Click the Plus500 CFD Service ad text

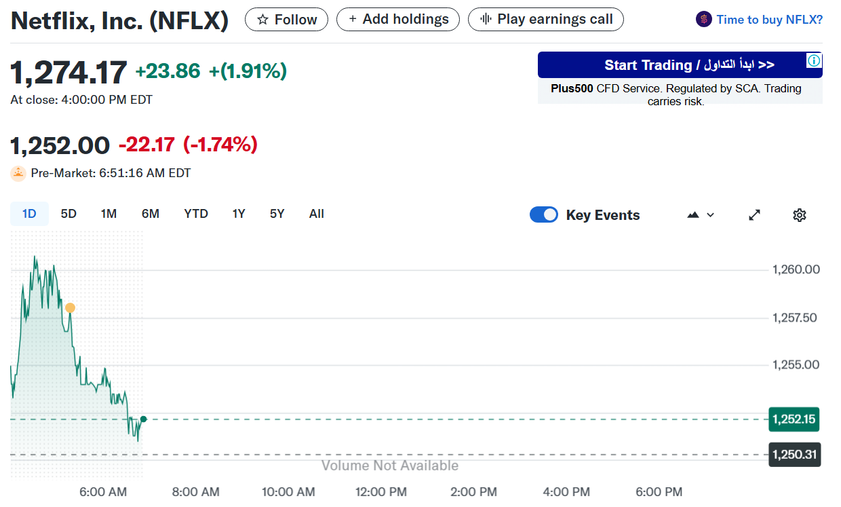[676, 95]
